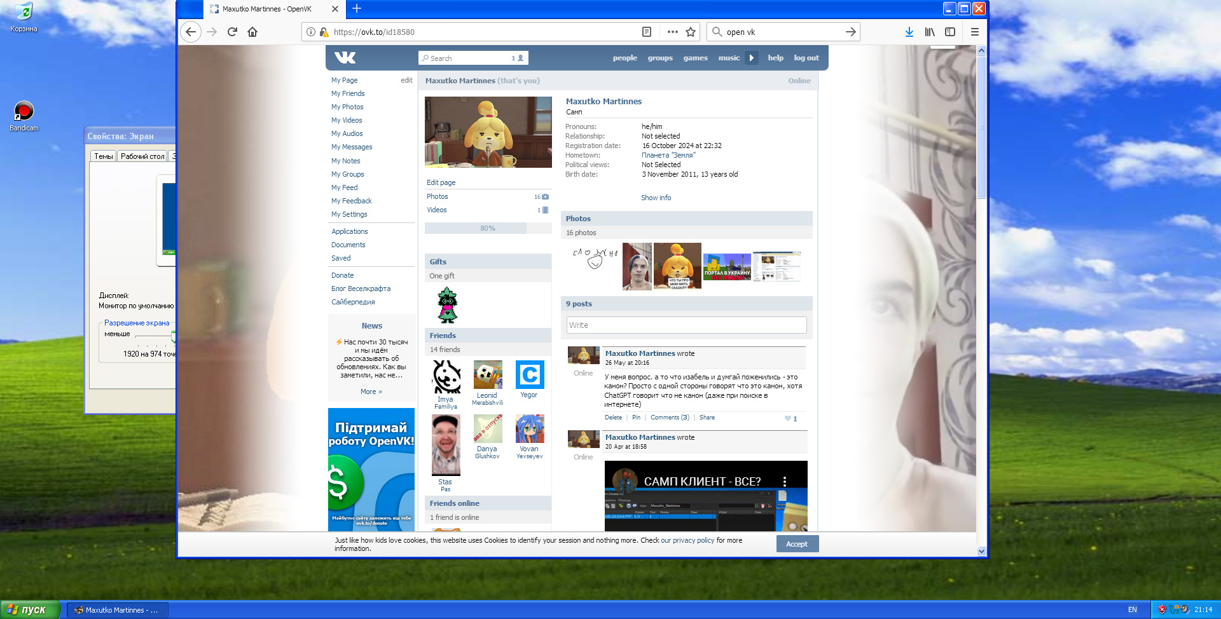Go to Firefox home page icon

click(x=252, y=32)
